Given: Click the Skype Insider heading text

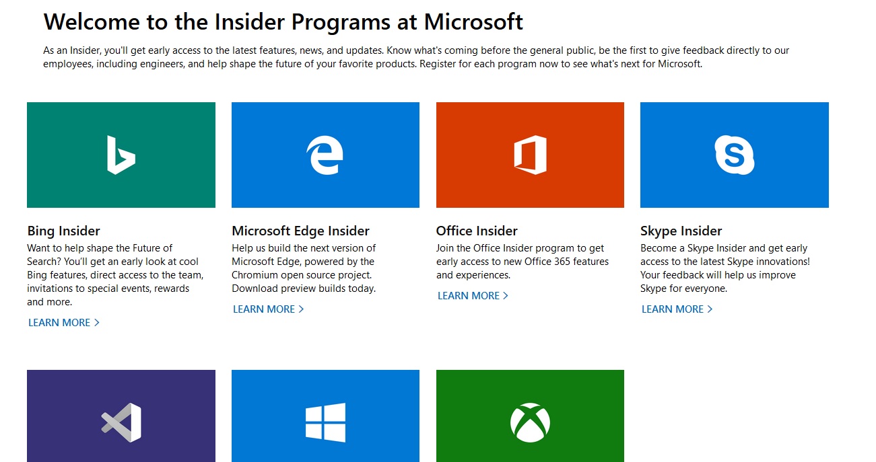Looking at the screenshot, I should click(x=681, y=231).
